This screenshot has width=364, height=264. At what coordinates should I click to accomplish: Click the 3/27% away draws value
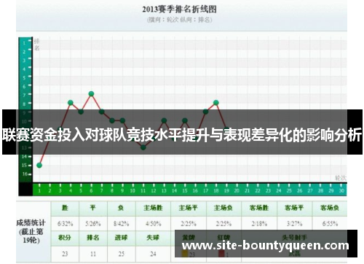click(x=294, y=224)
